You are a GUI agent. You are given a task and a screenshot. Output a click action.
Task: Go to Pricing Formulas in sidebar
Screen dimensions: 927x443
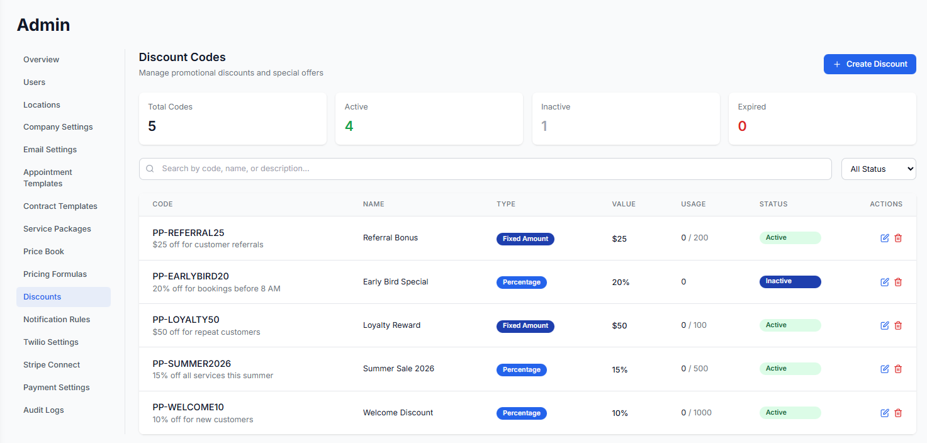pyautogui.click(x=55, y=274)
